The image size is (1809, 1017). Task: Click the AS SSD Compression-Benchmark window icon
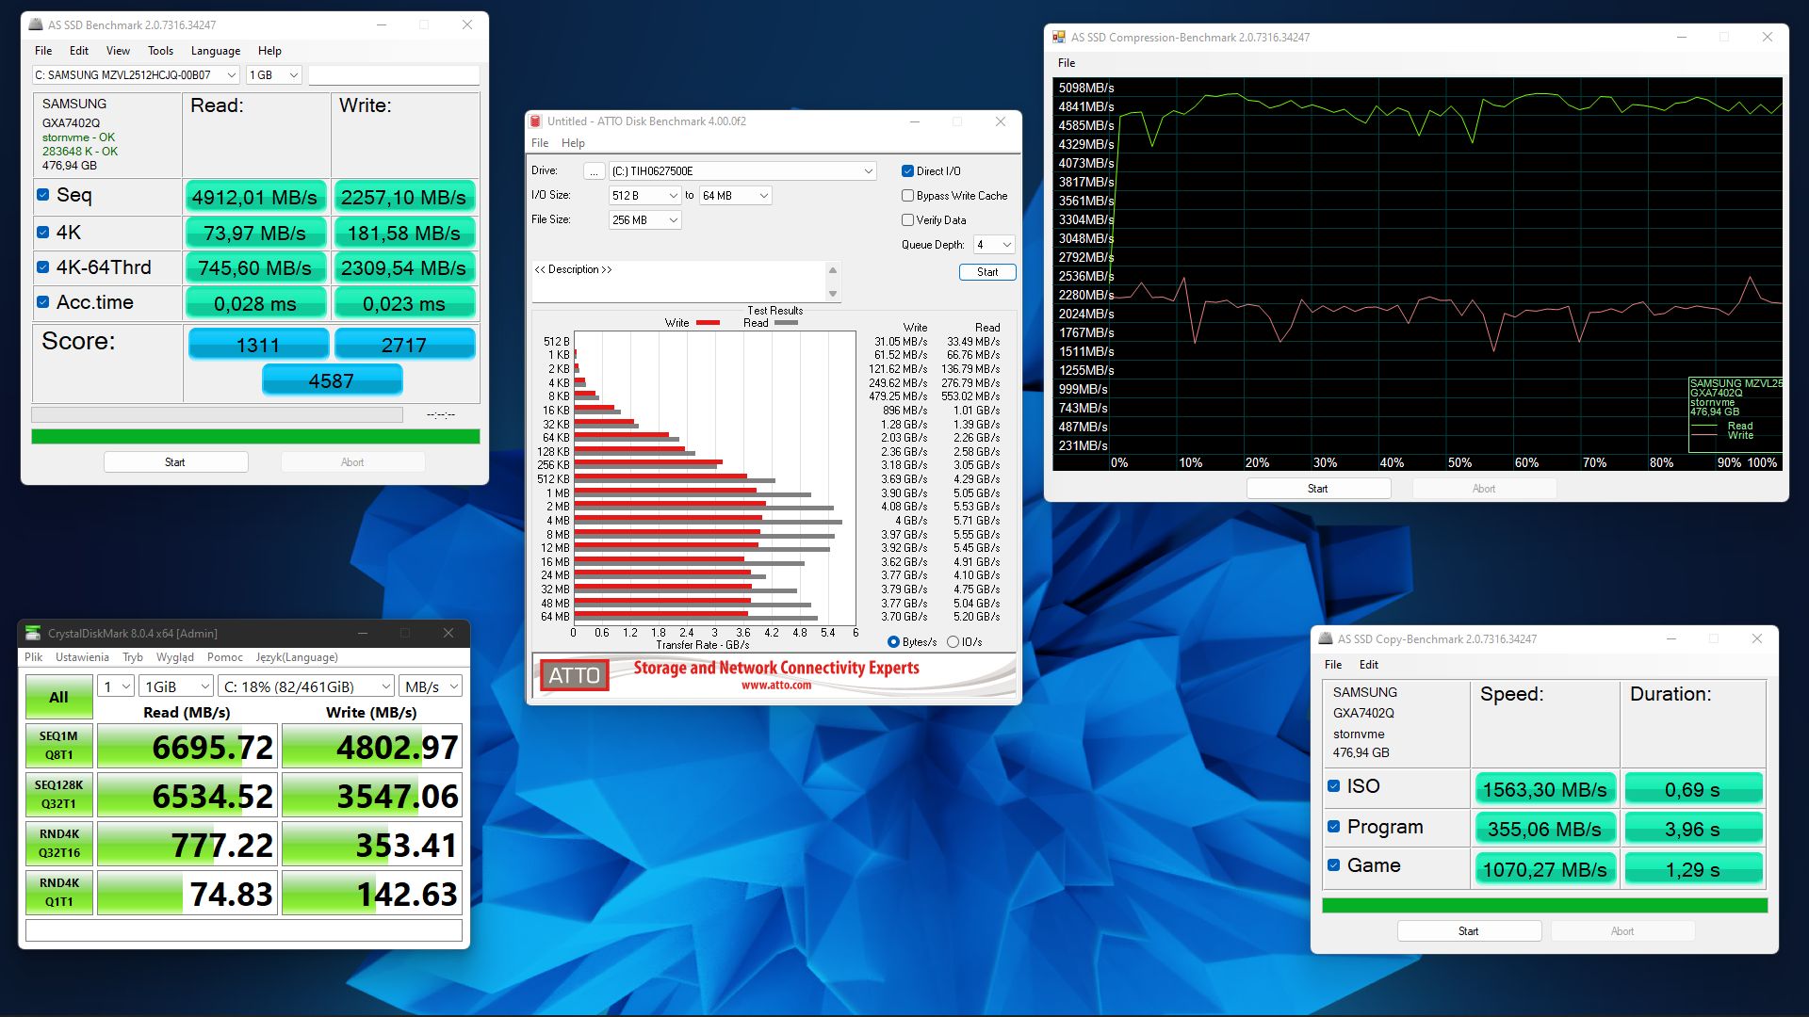point(1059,38)
